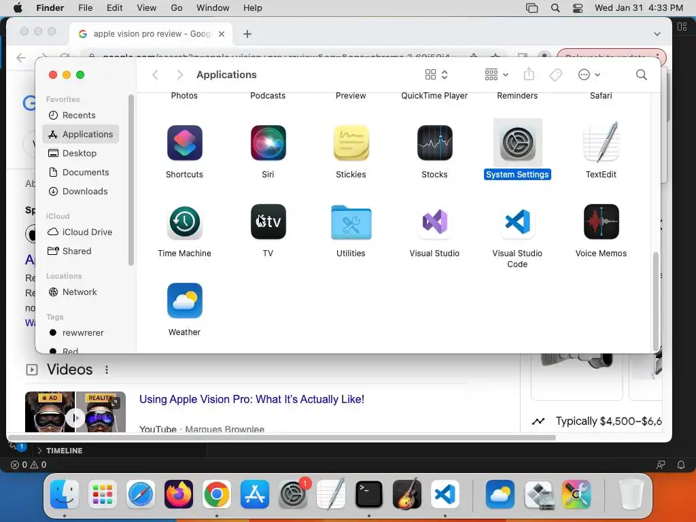Open GarageBand from the Dock

point(407,494)
